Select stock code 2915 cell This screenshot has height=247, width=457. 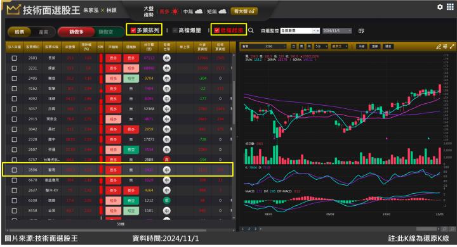(32, 119)
